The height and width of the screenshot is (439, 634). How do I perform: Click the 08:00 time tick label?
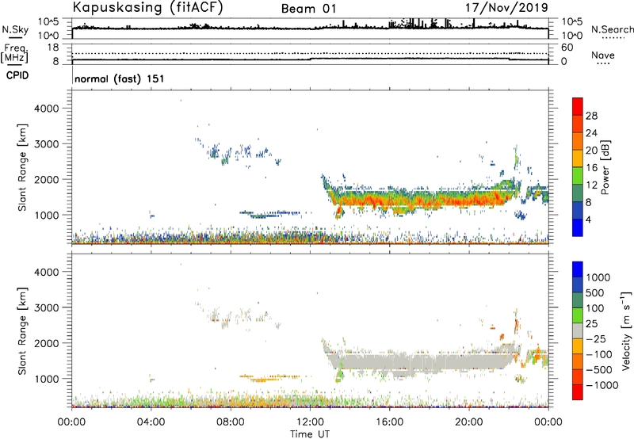231,422
